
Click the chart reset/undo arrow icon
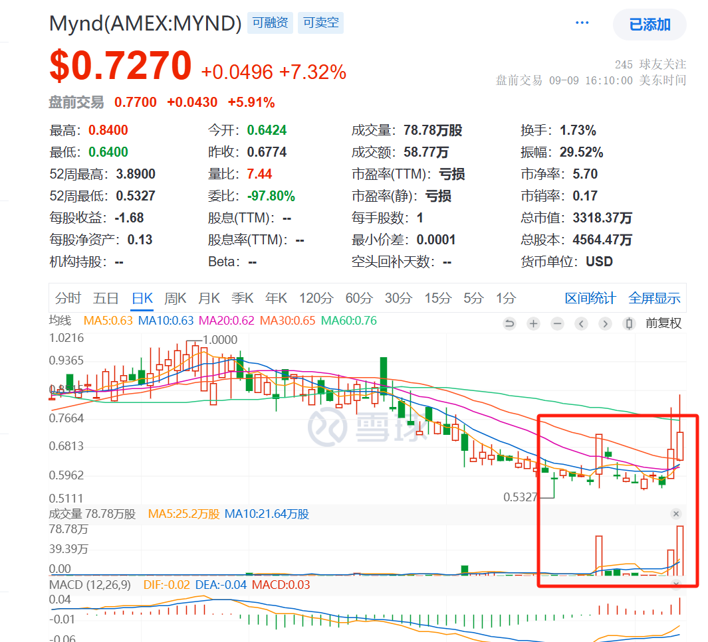[x=509, y=323]
